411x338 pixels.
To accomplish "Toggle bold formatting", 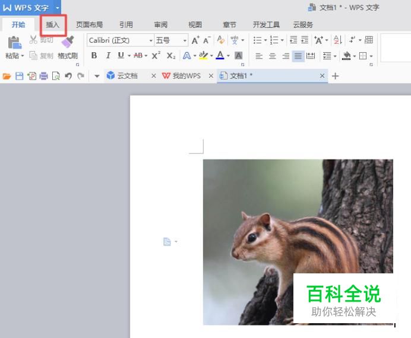I will (94, 56).
